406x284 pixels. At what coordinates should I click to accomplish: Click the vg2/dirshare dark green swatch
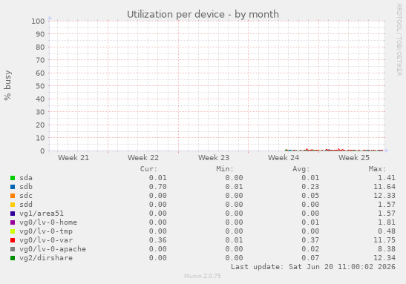[x=13, y=258]
